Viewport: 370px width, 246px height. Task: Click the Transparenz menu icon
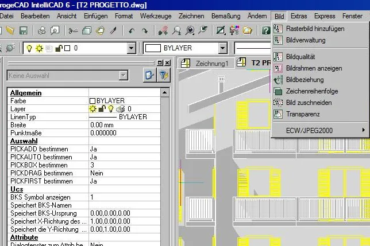tap(278, 114)
